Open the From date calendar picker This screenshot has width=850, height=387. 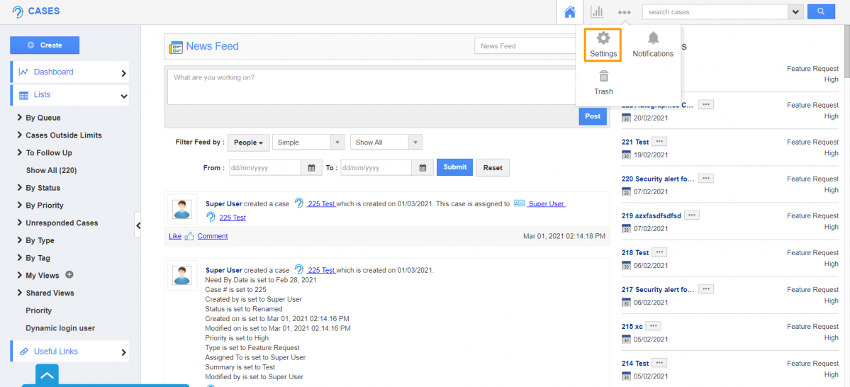coord(311,168)
